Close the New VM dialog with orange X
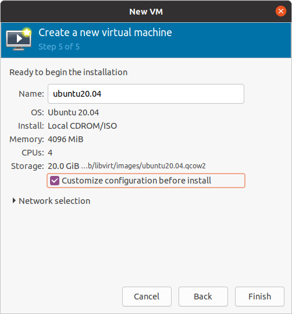Viewport: 292px width, 314px height. (x=281, y=11)
